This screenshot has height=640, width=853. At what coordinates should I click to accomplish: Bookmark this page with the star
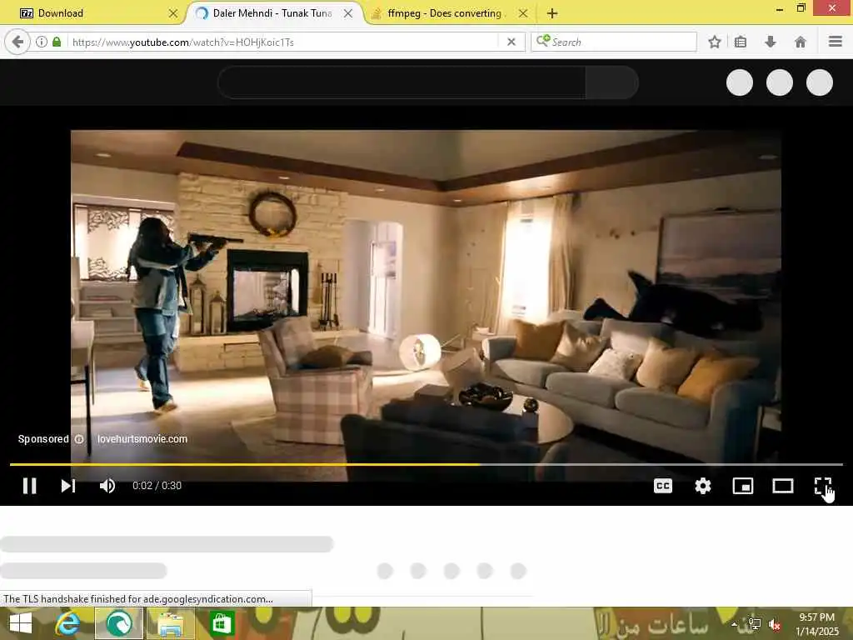[715, 42]
